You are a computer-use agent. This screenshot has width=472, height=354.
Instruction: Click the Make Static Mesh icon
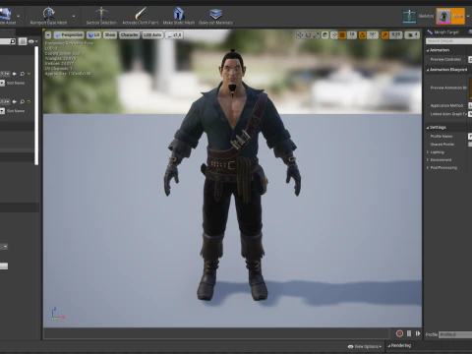178,14
